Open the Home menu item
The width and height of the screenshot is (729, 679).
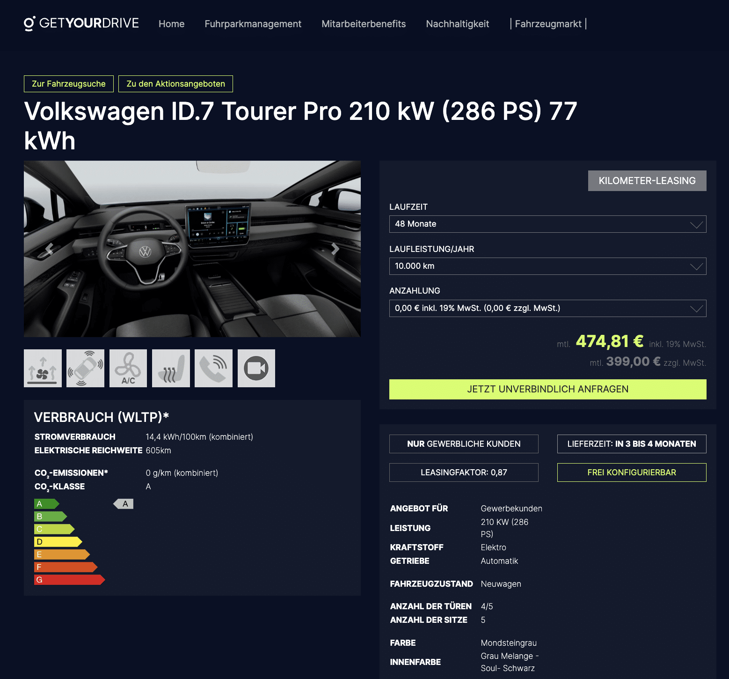[x=171, y=24]
